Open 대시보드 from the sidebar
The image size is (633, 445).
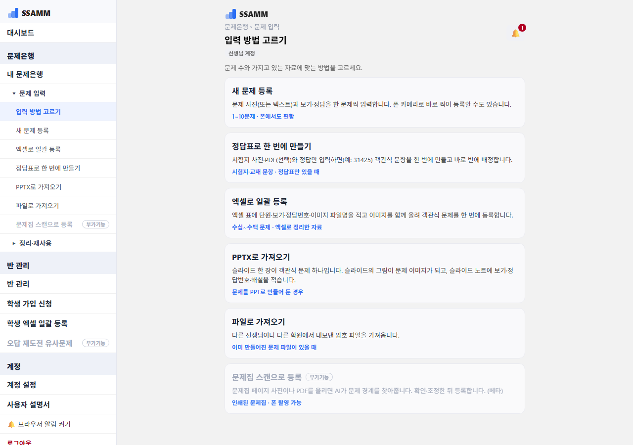click(58, 33)
